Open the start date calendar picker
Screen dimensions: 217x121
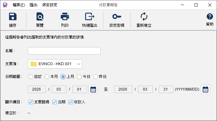click(x=93, y=89)
